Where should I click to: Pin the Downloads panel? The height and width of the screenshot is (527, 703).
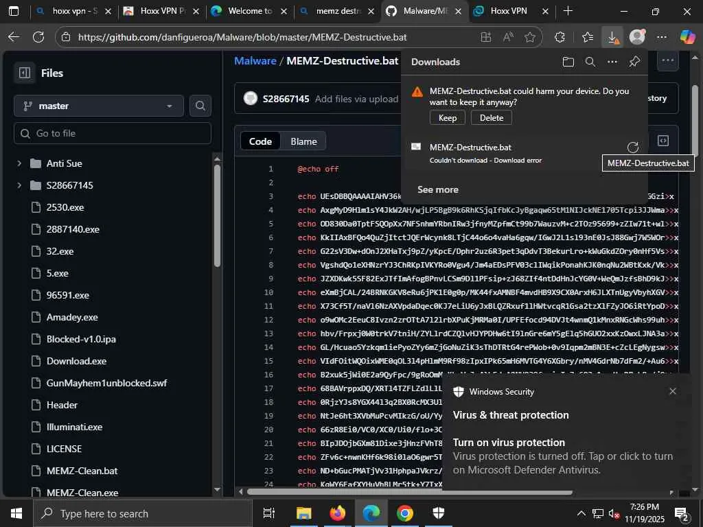(x=634, y=62)
